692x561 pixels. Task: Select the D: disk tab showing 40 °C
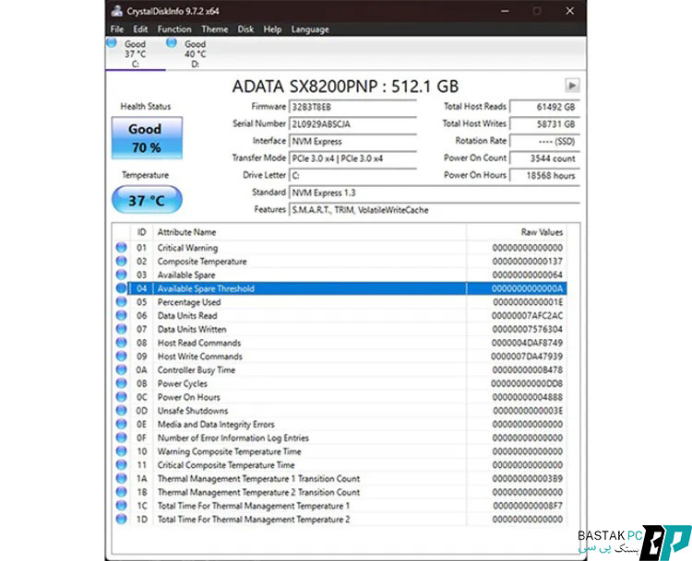coord(195,53)
